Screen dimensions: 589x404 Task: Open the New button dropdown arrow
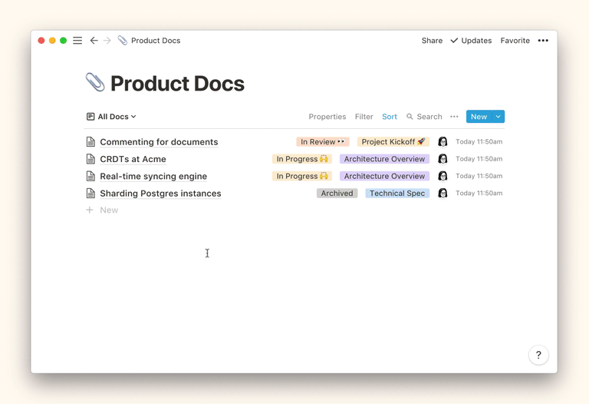point(499,117)
